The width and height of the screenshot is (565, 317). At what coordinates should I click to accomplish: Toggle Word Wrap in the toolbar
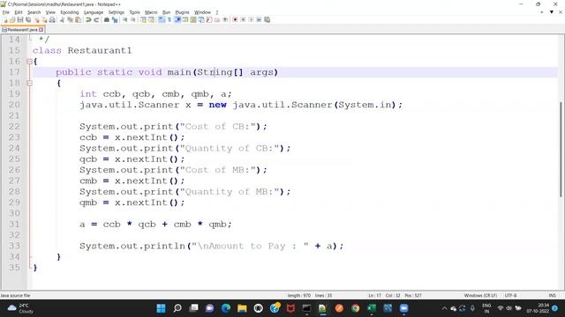click(x=161, y=19)
